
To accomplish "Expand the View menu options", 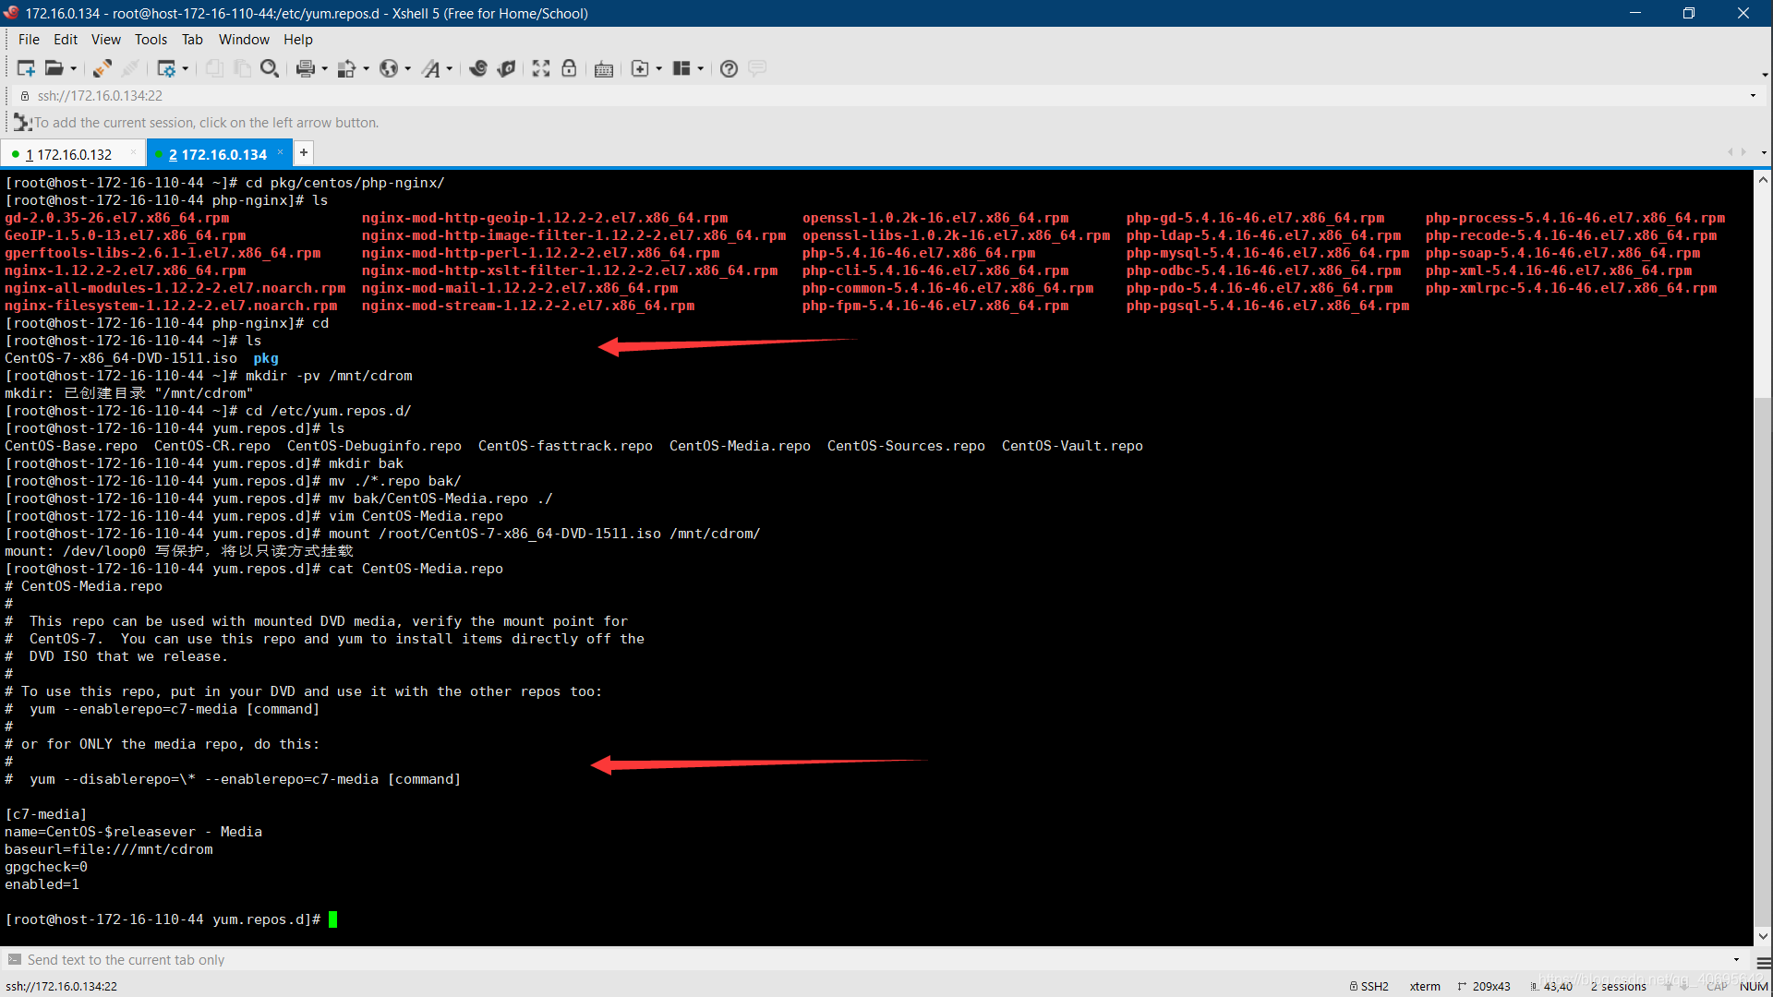I will pyautogui.click(x=106, y=39).
